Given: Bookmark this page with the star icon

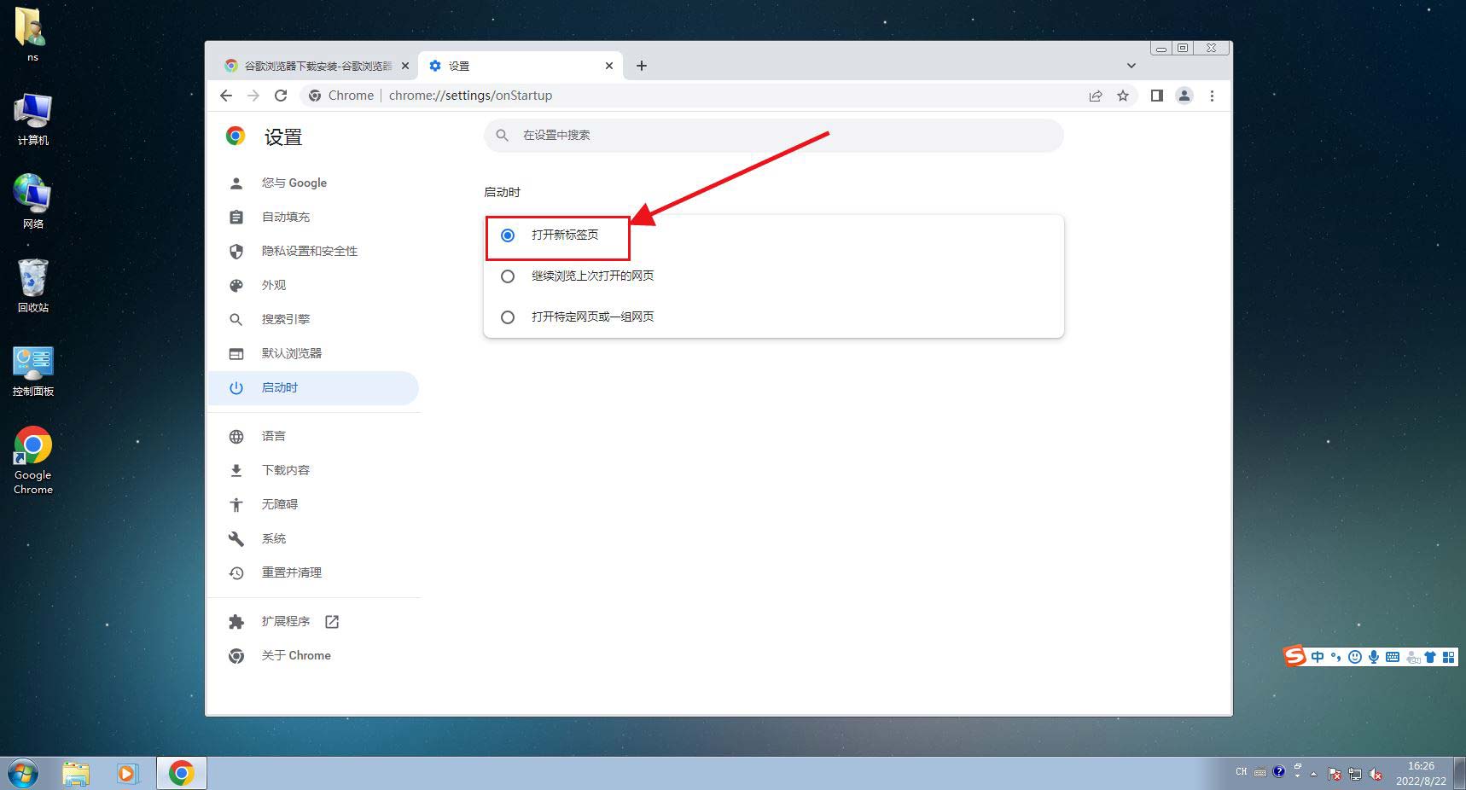Looking at the screenshot, I should (1123, 96).
